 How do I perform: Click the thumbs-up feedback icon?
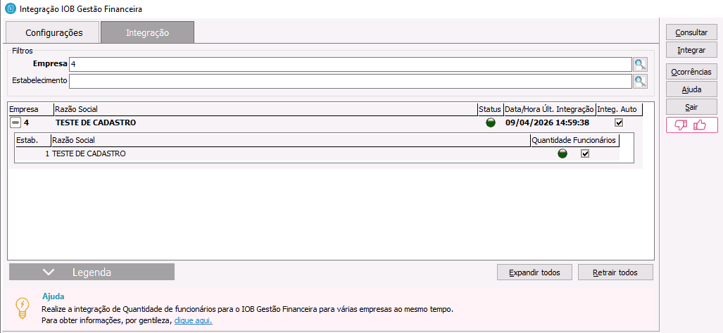(x=700, y=125)
